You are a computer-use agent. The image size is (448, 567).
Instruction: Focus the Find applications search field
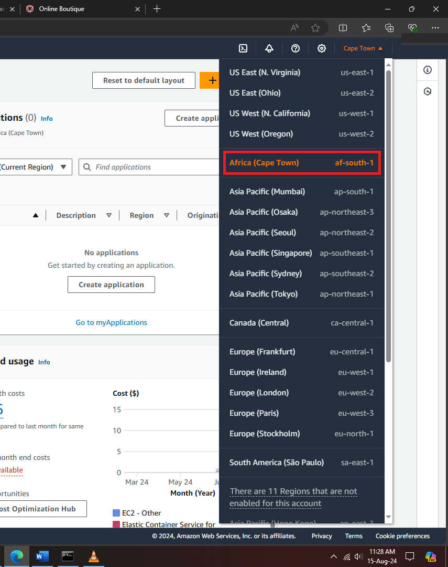(x=150, y=167)
